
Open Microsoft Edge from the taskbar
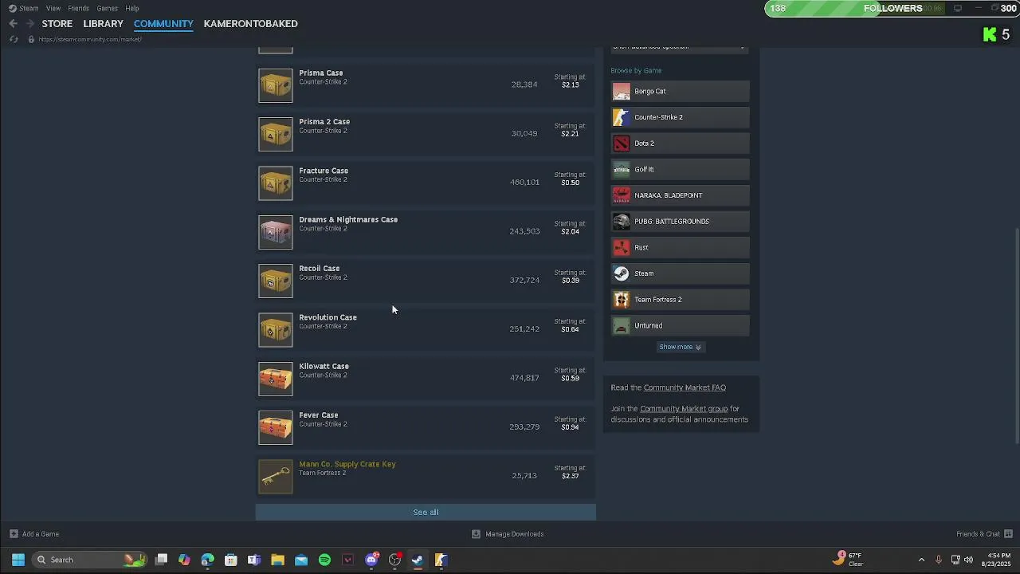coord(207,560)
